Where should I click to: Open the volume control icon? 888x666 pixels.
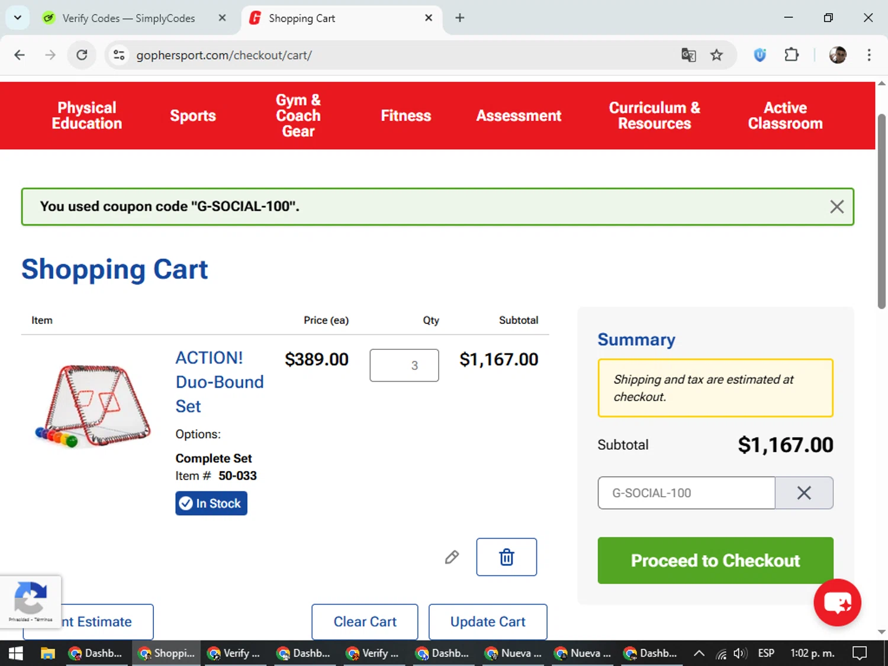(x=740, y=653)
